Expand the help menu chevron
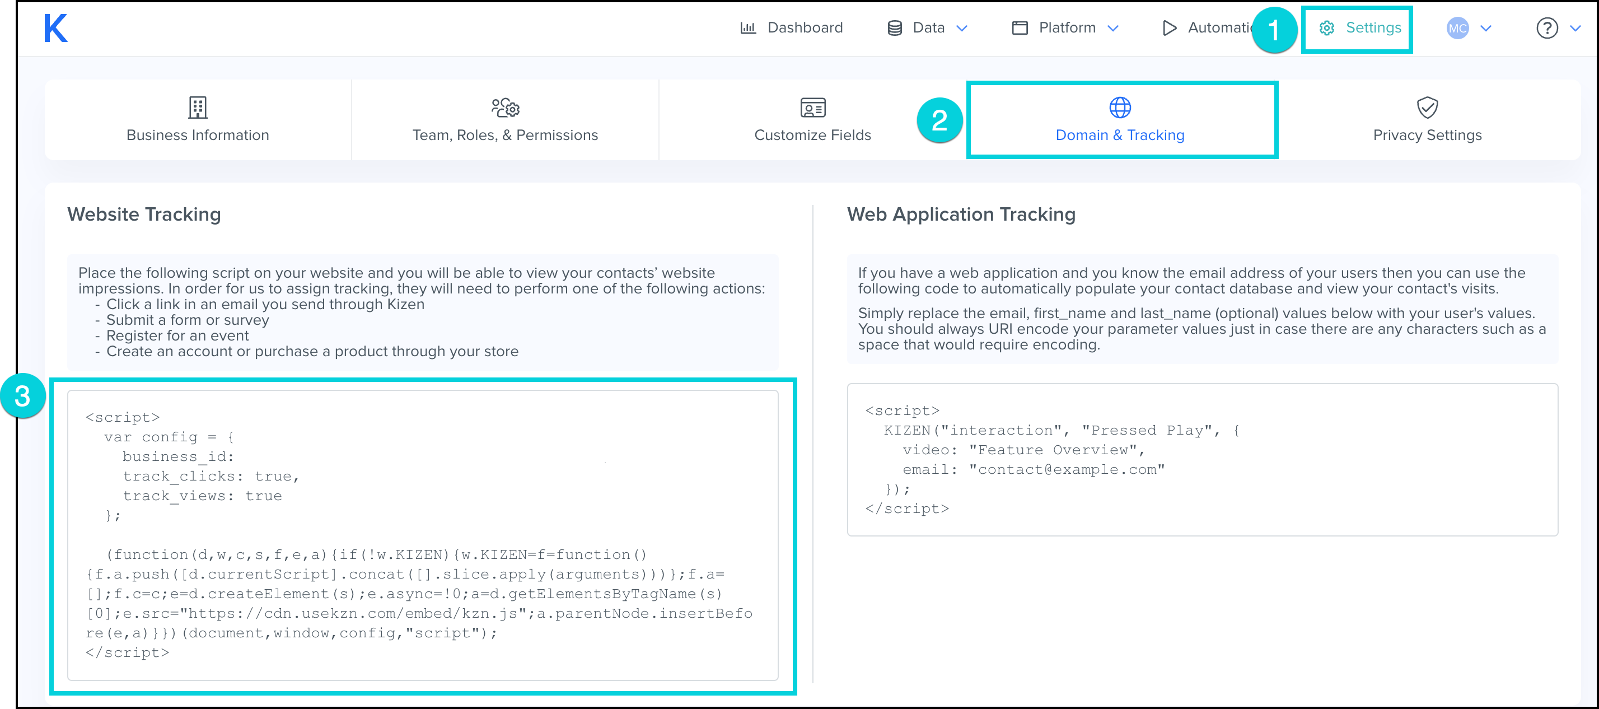Screen dimensions: 1599x709 [1575, 28]
